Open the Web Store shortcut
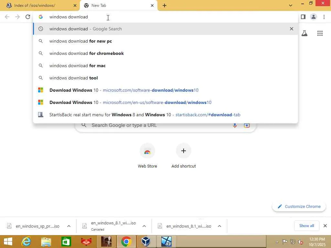The image size is (331, 248). 147,156
